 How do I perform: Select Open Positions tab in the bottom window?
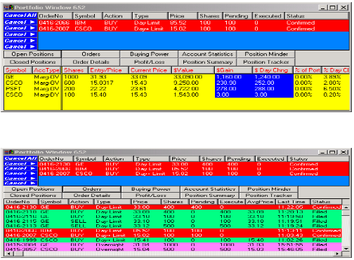pos(33,189)
